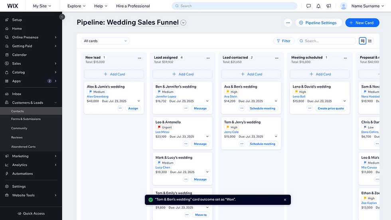
Task: Open more options on Mark & Lucy's wedding card
Action: 186,179
